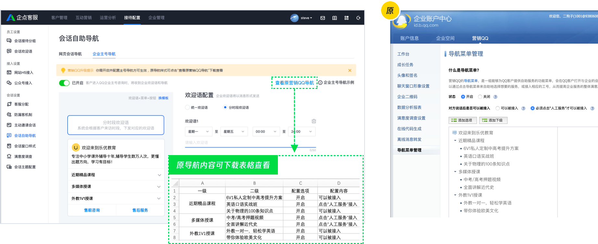Click the 查看原营销QQ导航 link
Screen dimensions: 598x244
(x=294, y=83)
